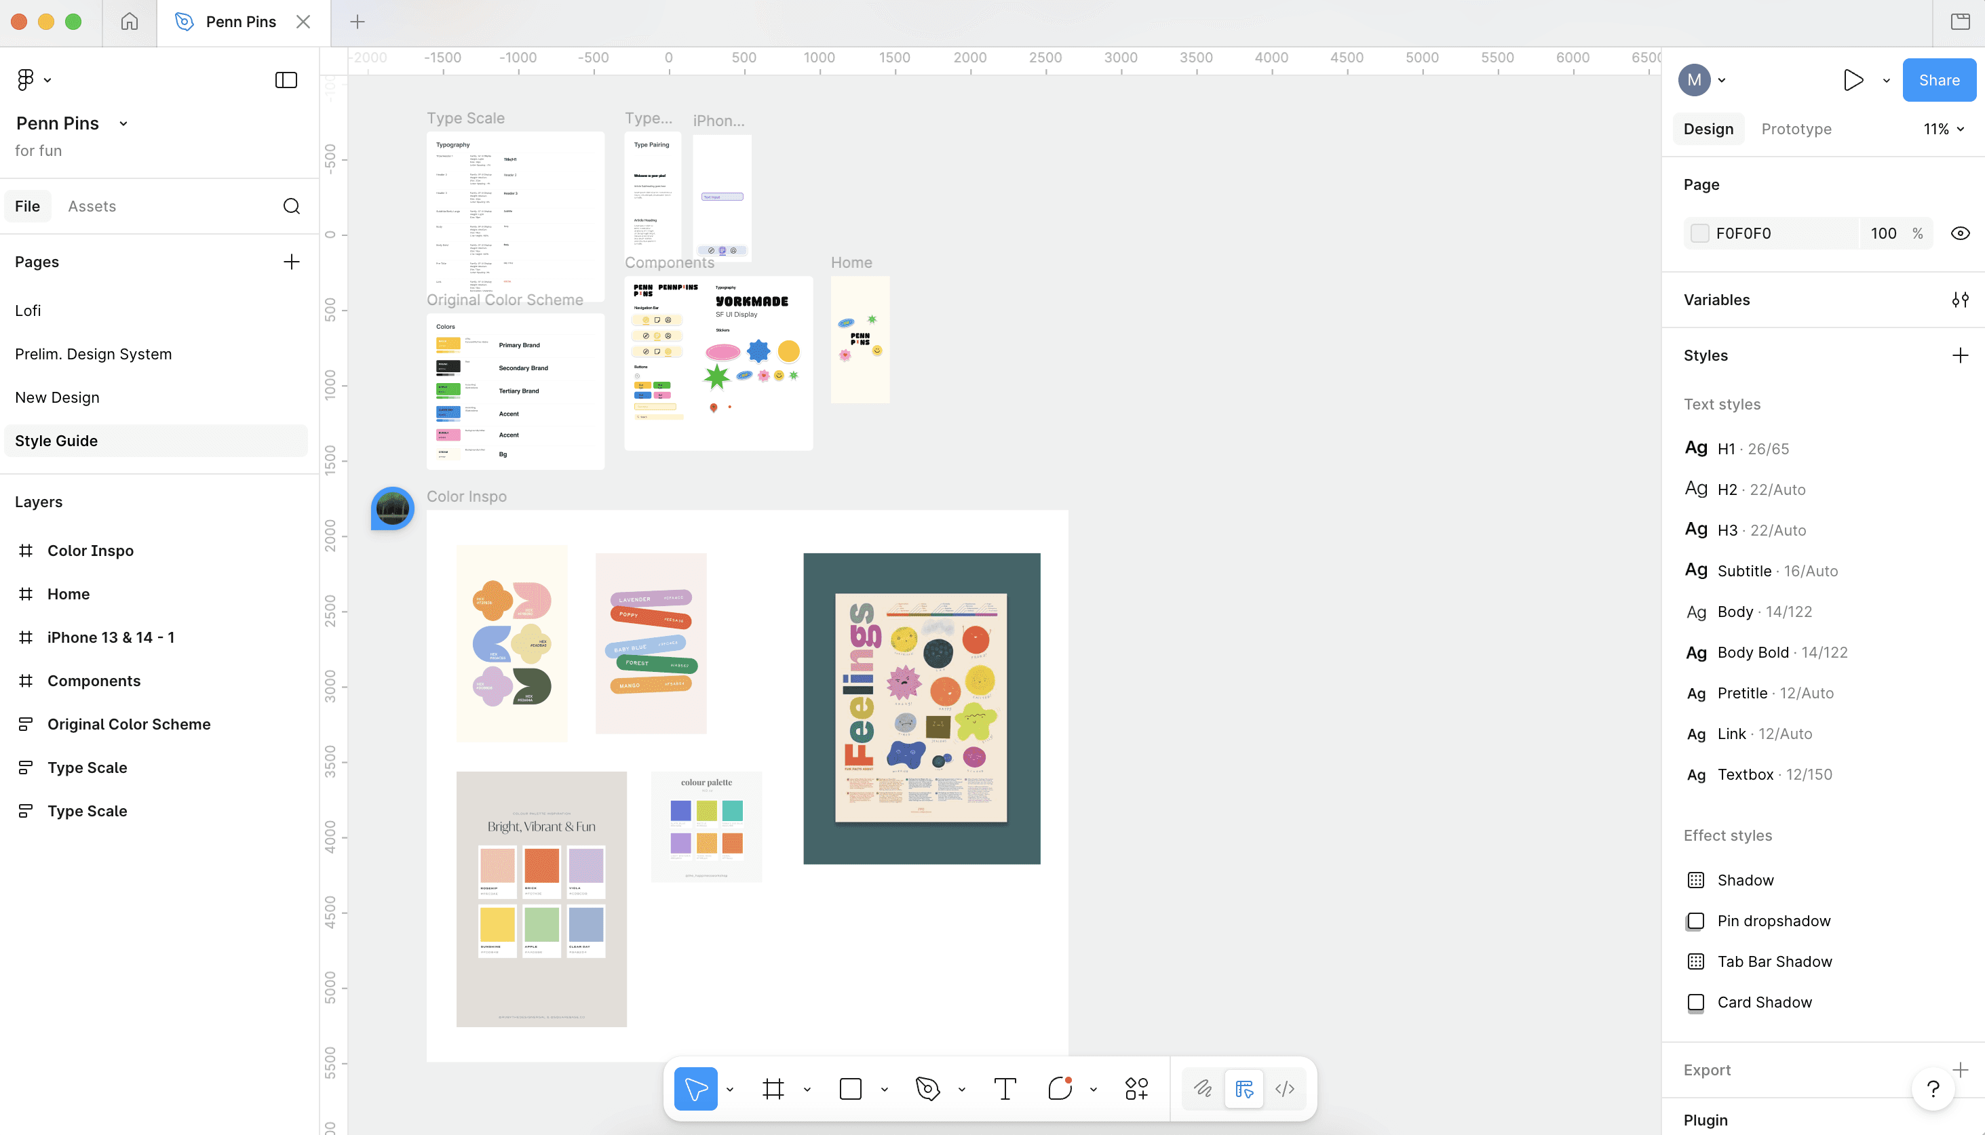
Task: Click the F0F0F0 page color swatch
Action: (x=1699, y=233)
